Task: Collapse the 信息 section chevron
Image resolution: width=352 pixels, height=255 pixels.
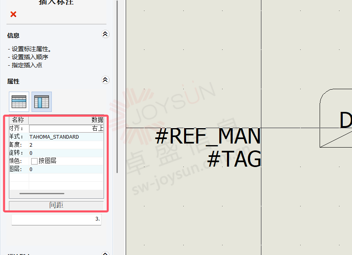Action: click(105, 34)
